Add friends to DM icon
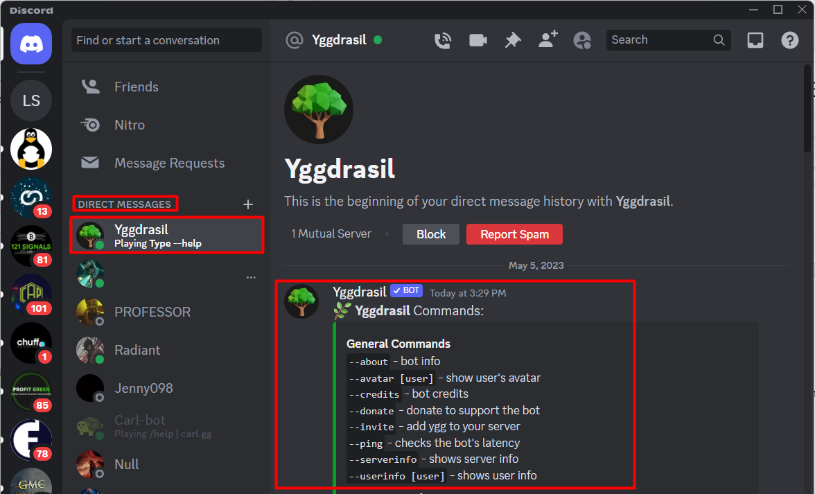The image size is (815, 494). [x=547, y=39]
